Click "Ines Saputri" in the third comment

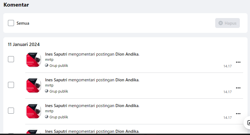pyautogui.click(x=56, y=106)
